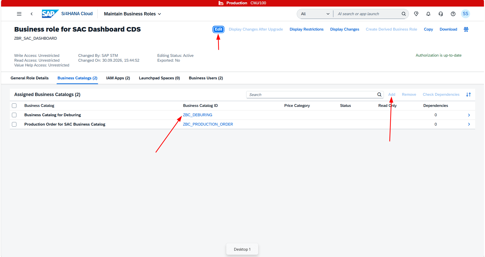Click Create Derived Business Role
Image resolution: width=485 pixels, height=257 pixels.
coord(391,29)
